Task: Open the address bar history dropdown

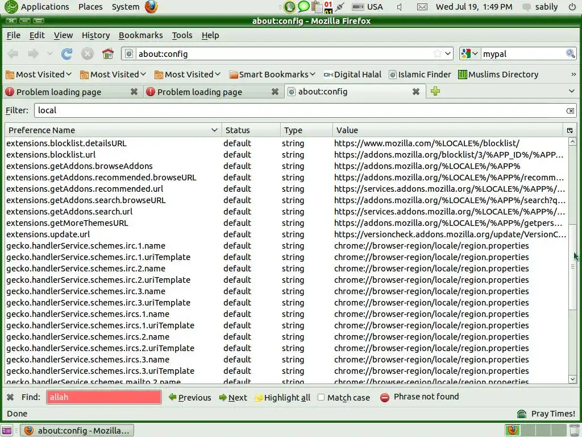Action: (x=448, y=54)
